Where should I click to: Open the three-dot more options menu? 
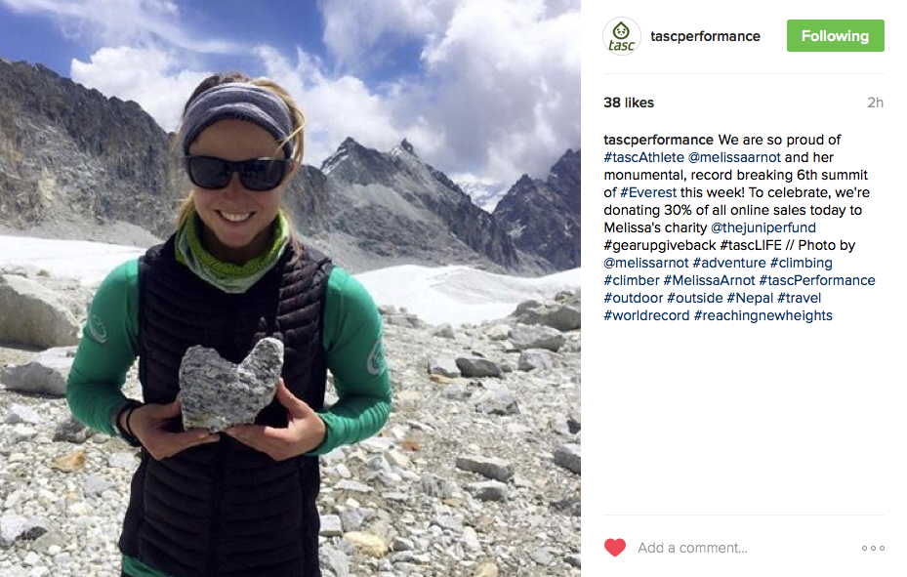[x=873, y=548]
